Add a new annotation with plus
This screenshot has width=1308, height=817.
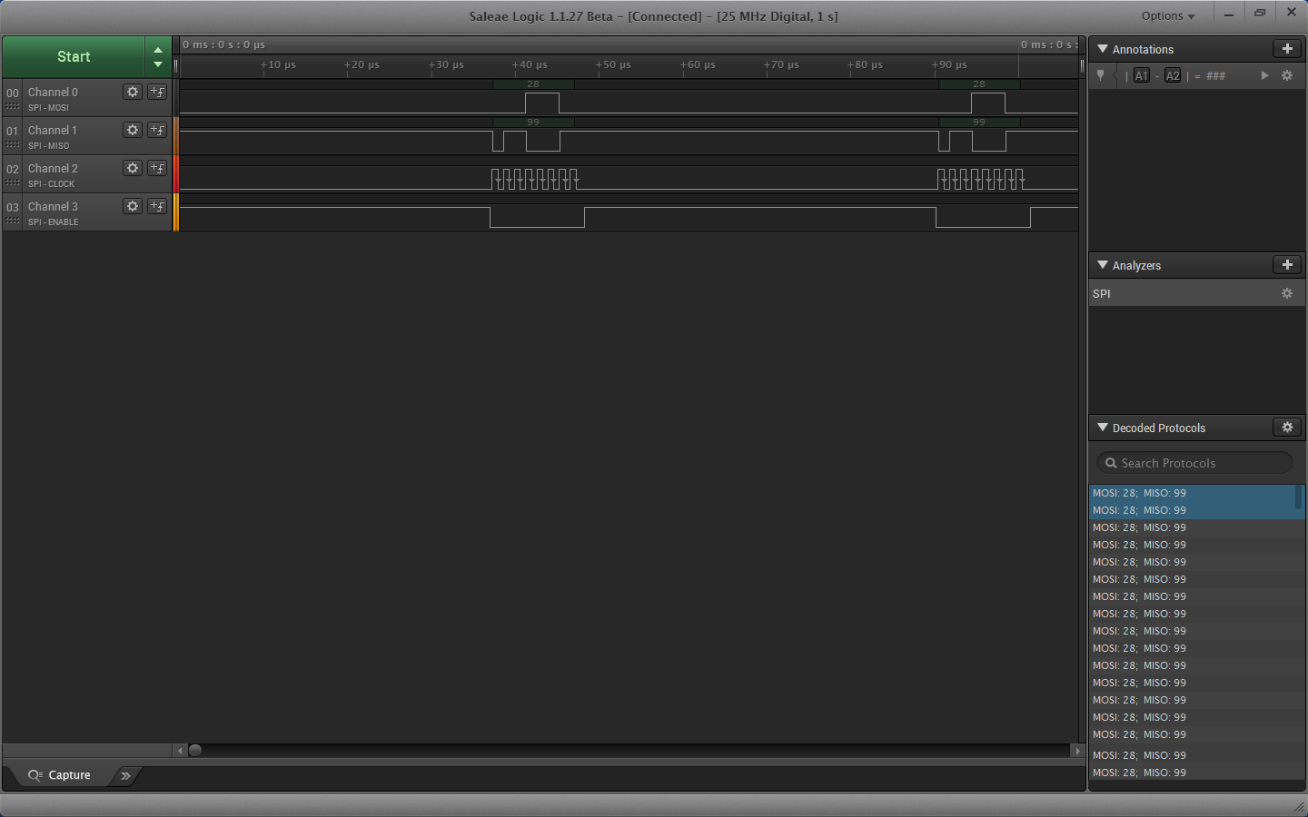coord(1286,49)
